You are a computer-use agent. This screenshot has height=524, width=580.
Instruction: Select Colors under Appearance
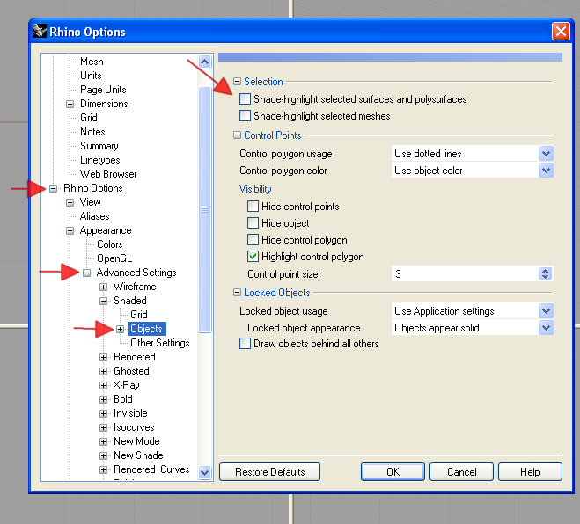pos(110,244)
